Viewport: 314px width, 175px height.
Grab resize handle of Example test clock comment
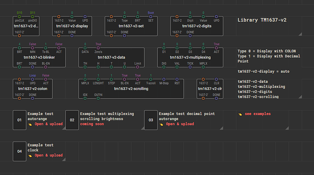click(64, 160)
